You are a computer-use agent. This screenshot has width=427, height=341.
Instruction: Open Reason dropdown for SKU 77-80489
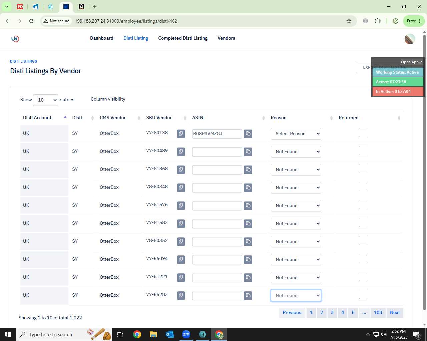tap(296, 152)
